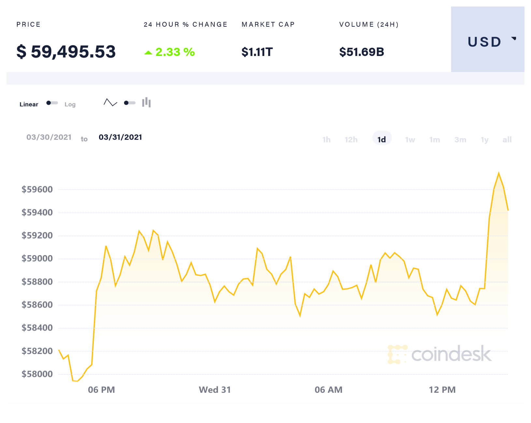Click the candlestick bar chart icon

pyautogui.click(x=146, y=102)
